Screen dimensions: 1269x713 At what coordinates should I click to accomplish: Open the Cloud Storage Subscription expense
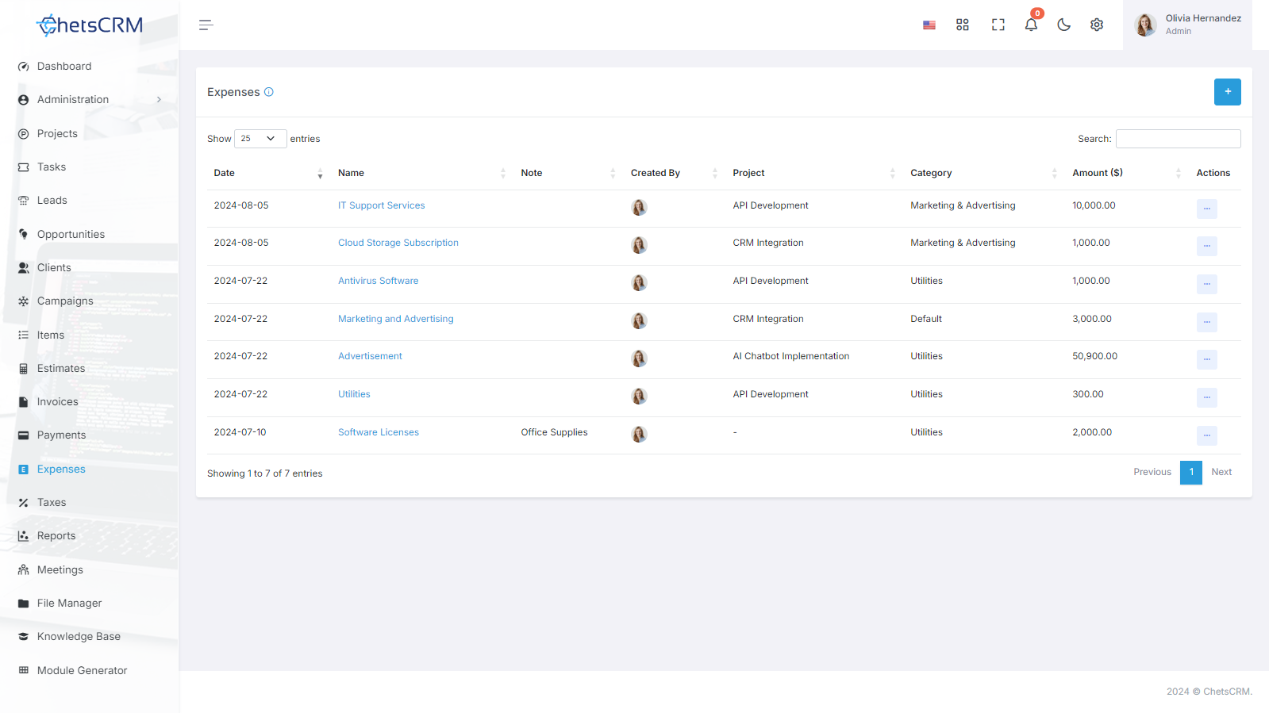tap(398, 243)
